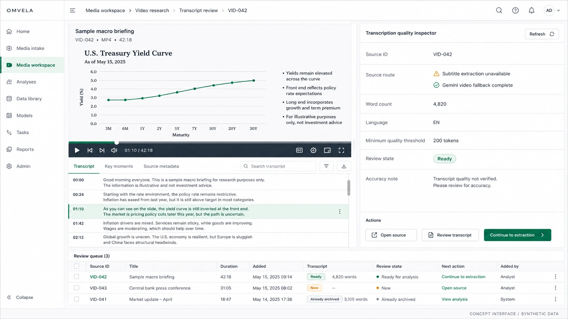Play the Sample macro briefing video

tap(77, 150)
